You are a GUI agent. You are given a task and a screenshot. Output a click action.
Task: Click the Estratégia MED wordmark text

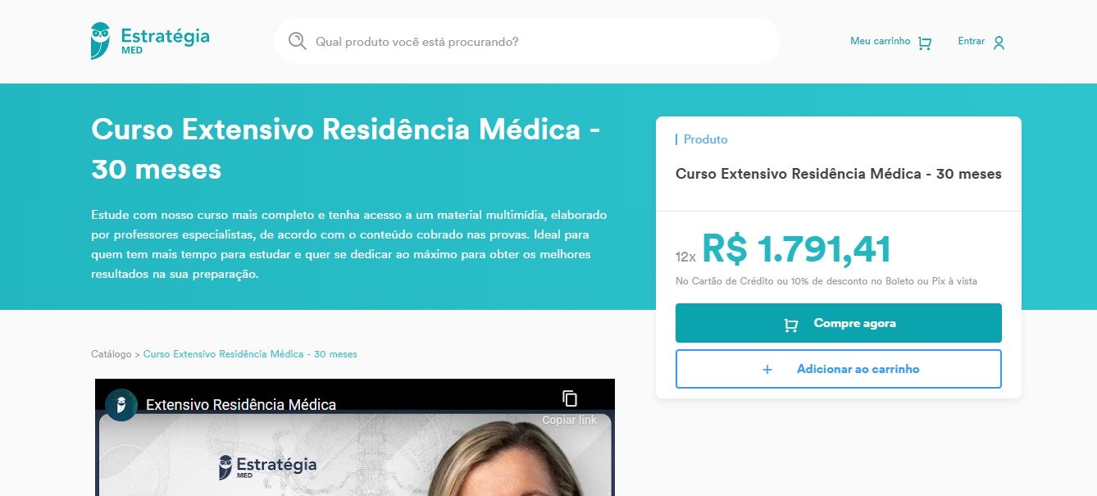click(x=164, y=41)
